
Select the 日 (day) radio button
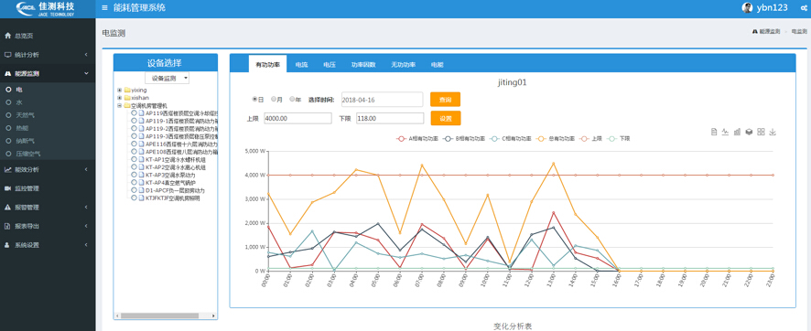[254, 99]
